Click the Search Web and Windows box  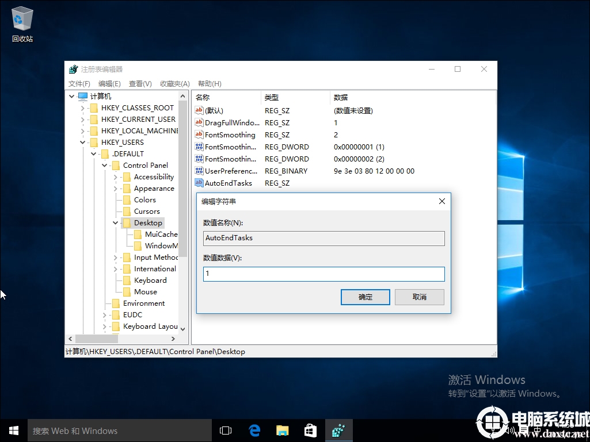120,431
